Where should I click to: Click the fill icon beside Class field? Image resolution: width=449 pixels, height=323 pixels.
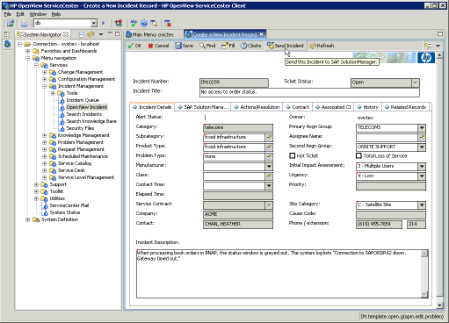coord(269,176)
